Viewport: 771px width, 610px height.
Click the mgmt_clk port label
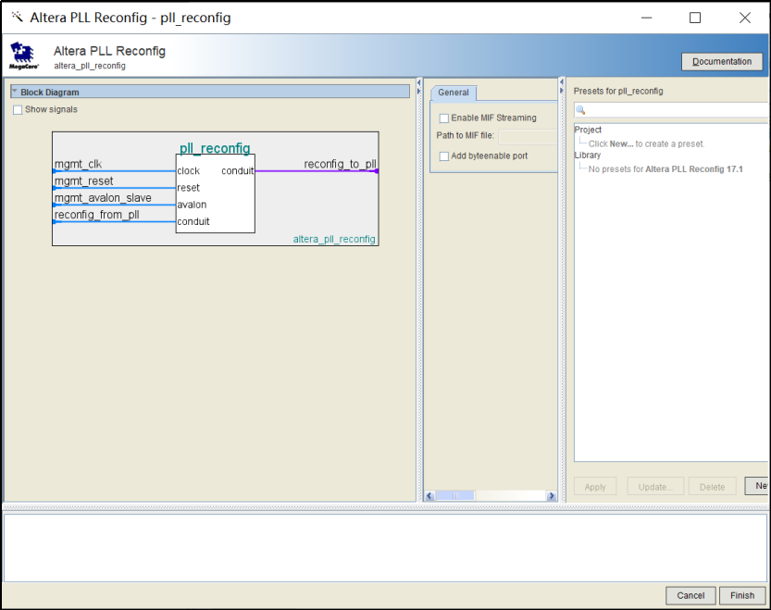click(x=78, y=164)
